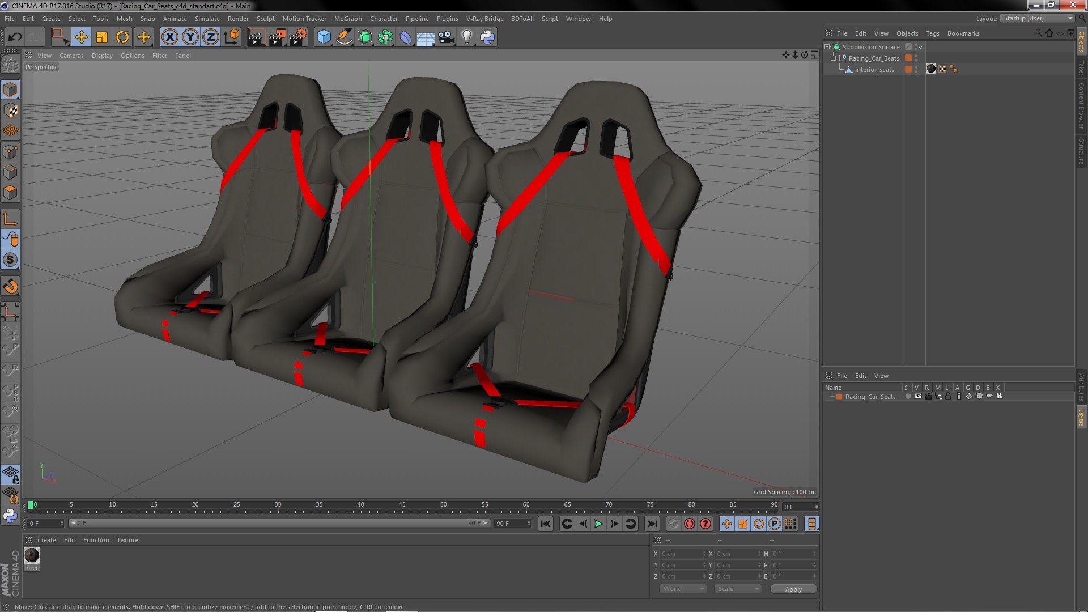
Task: Toggle the Z axis lock
Action: pyautogui.click(x=211, y=37)
